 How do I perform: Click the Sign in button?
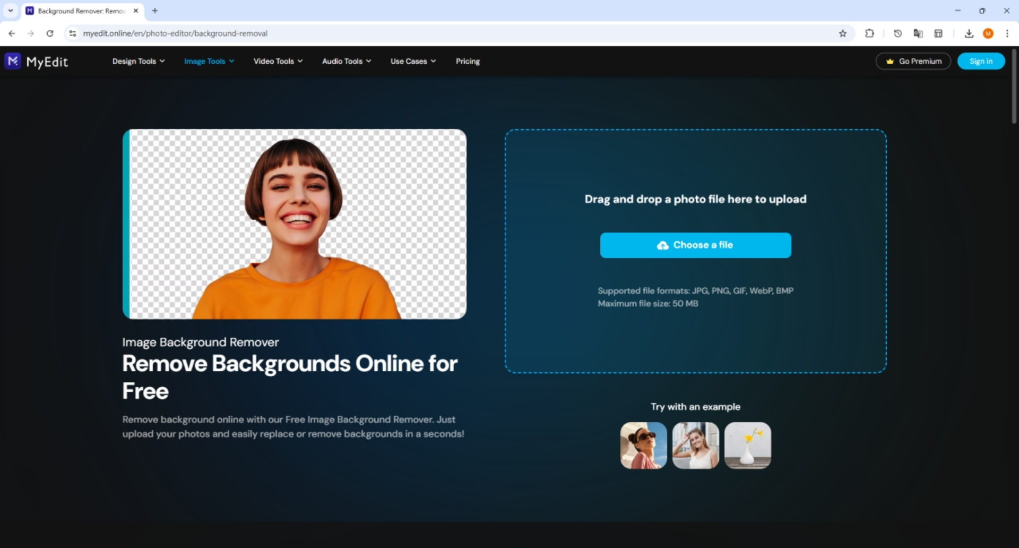981,61
